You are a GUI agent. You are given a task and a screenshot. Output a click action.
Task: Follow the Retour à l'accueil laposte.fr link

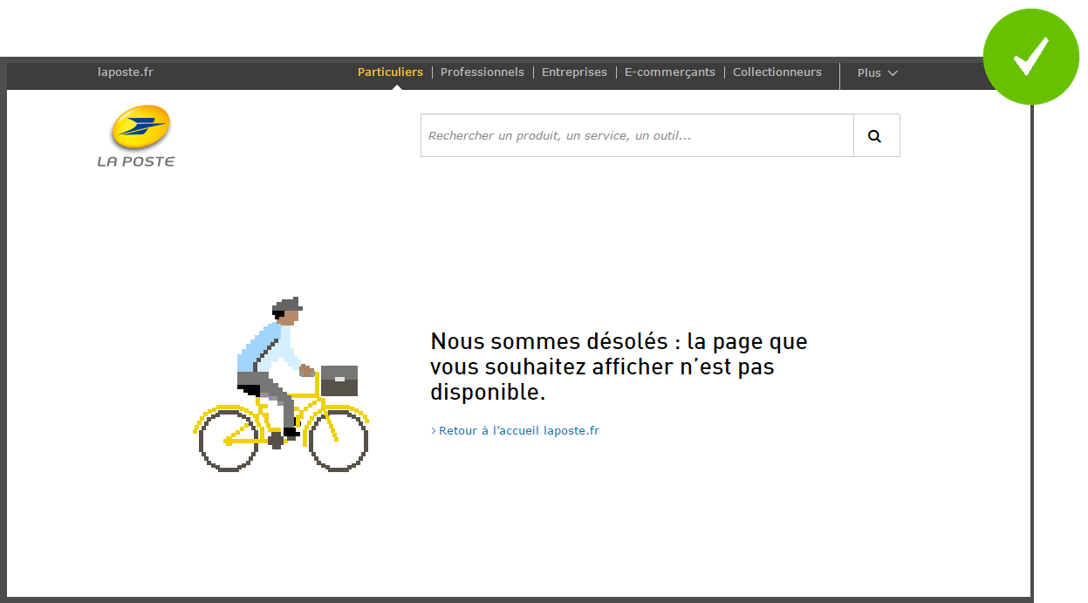pos(518,431)
